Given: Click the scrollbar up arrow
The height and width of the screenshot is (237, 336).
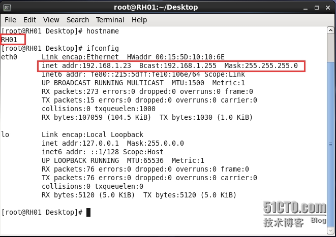Looking at the screenshot, I should (330, 30).
